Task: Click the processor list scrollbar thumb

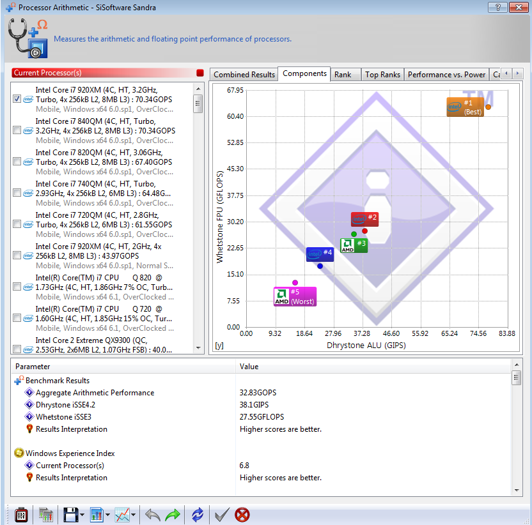Action: pos(198,103)
